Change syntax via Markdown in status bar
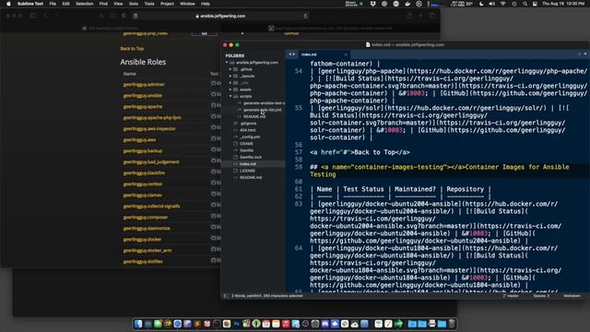This screenshot has width=590, height=332. (x=572, y=296)
